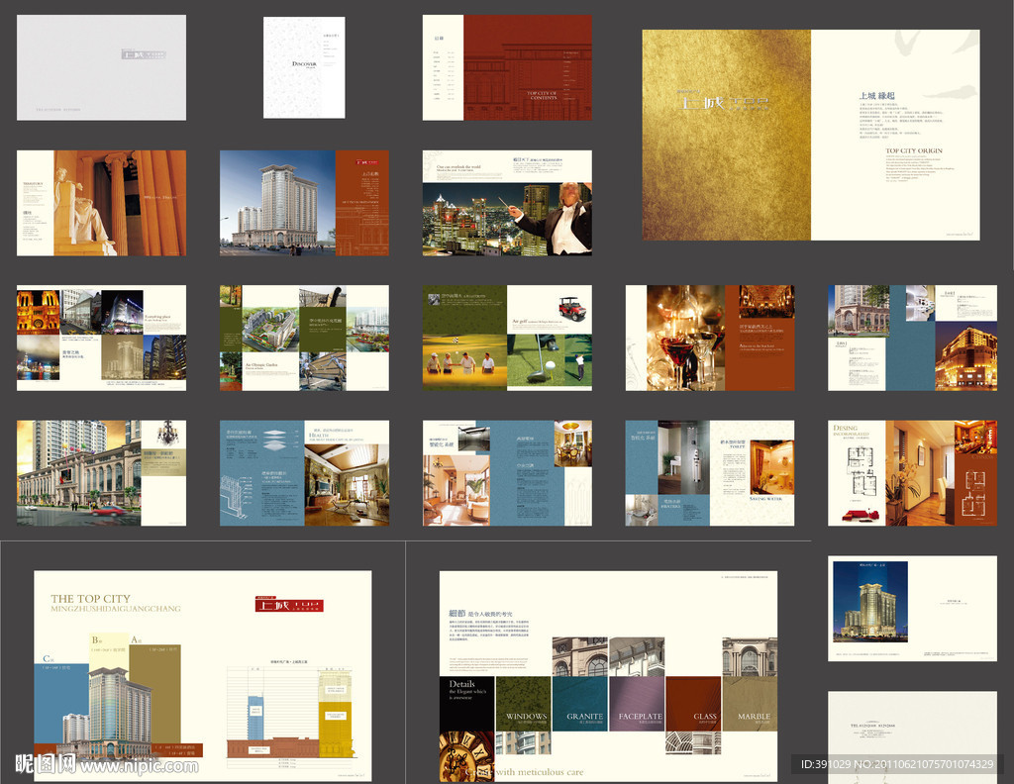Open the red Top City of Contents spread
The width and height of the screenshot is (1014, 784).
pyautogui.click(x=507, y=67)
